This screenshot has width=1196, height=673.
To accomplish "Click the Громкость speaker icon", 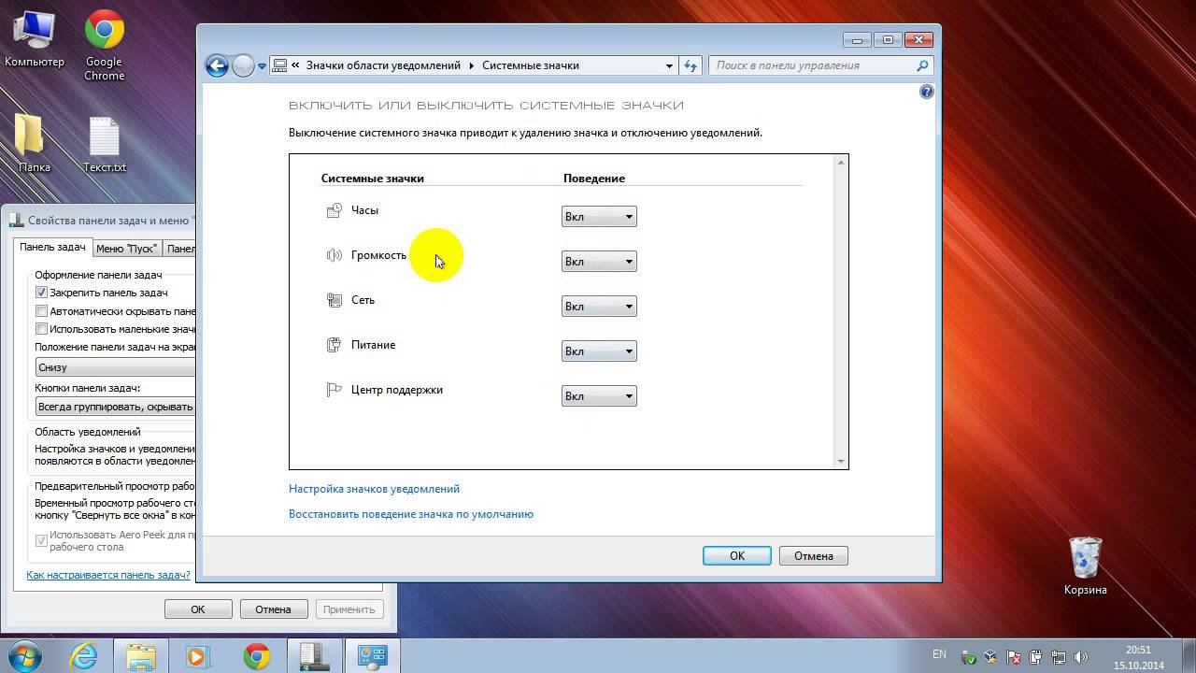I will tap(334, 255).
